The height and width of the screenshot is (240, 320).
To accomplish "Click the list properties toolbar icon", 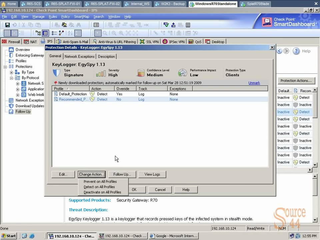I will 96,25.
